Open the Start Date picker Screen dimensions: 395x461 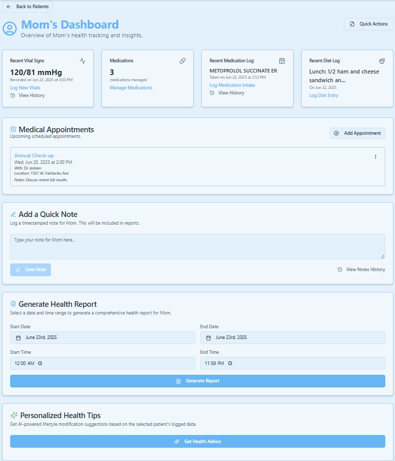pos(102,337)
